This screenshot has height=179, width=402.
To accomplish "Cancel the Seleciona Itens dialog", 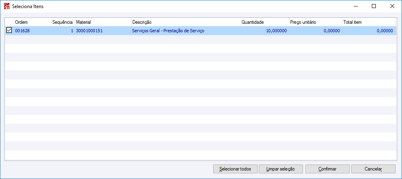I will (373, 169).
